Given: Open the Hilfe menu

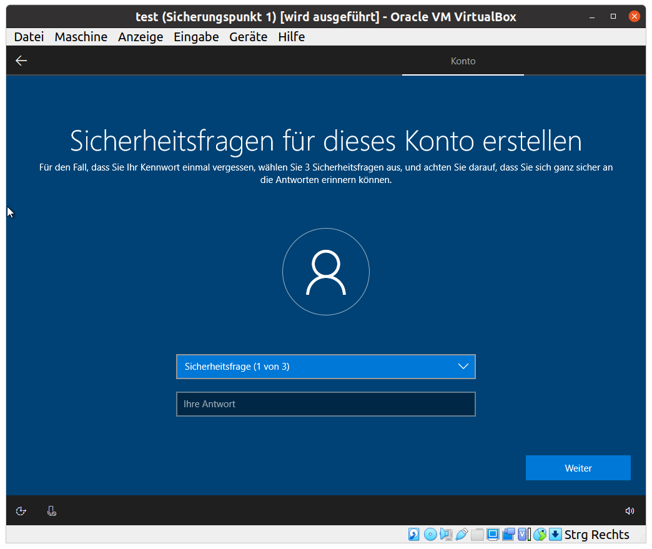Looking at the screenshot, I should coord(292,37).
